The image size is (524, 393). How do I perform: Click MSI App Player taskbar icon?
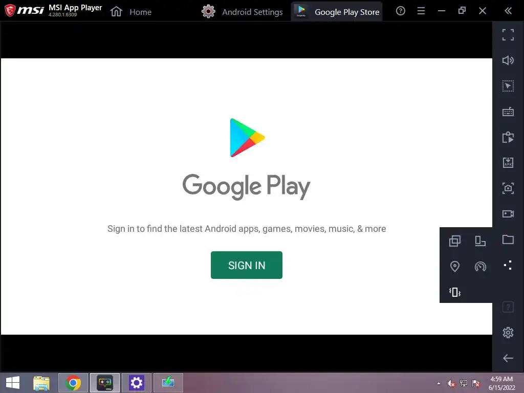coord(104,383)
